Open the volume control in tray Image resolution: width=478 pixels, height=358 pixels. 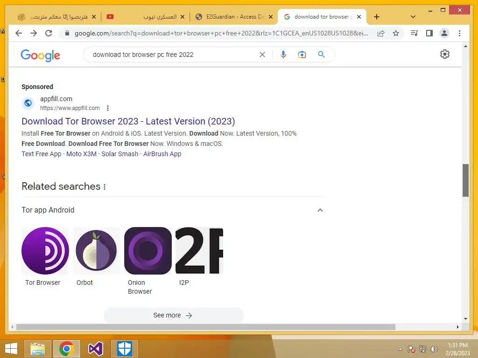point(434,349)
